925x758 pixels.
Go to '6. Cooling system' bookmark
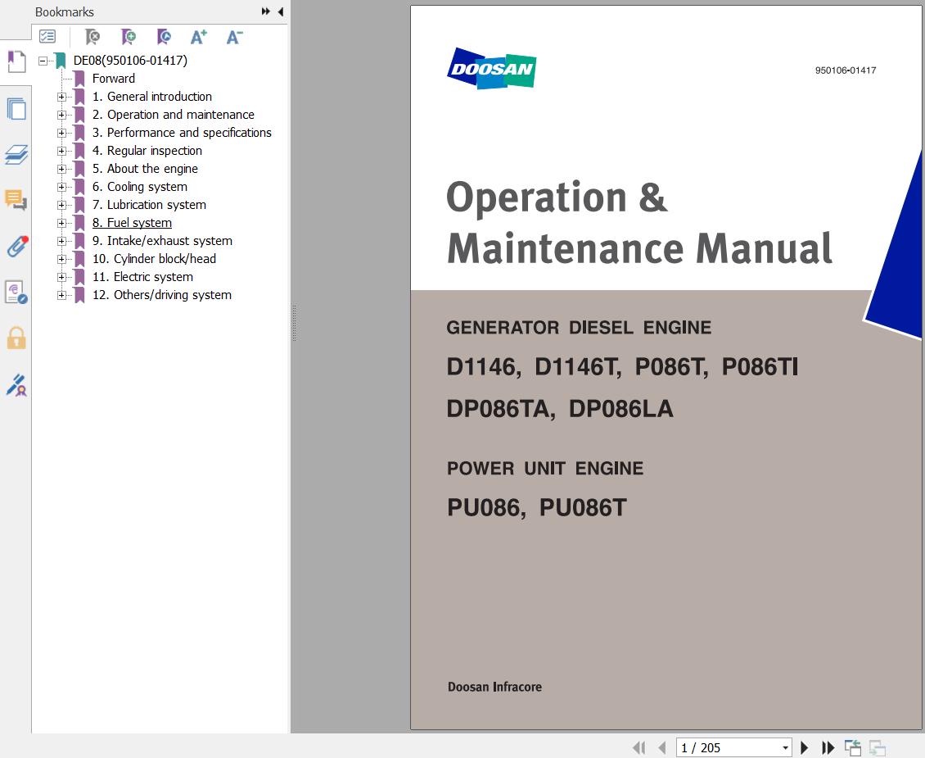coord(140,186)
